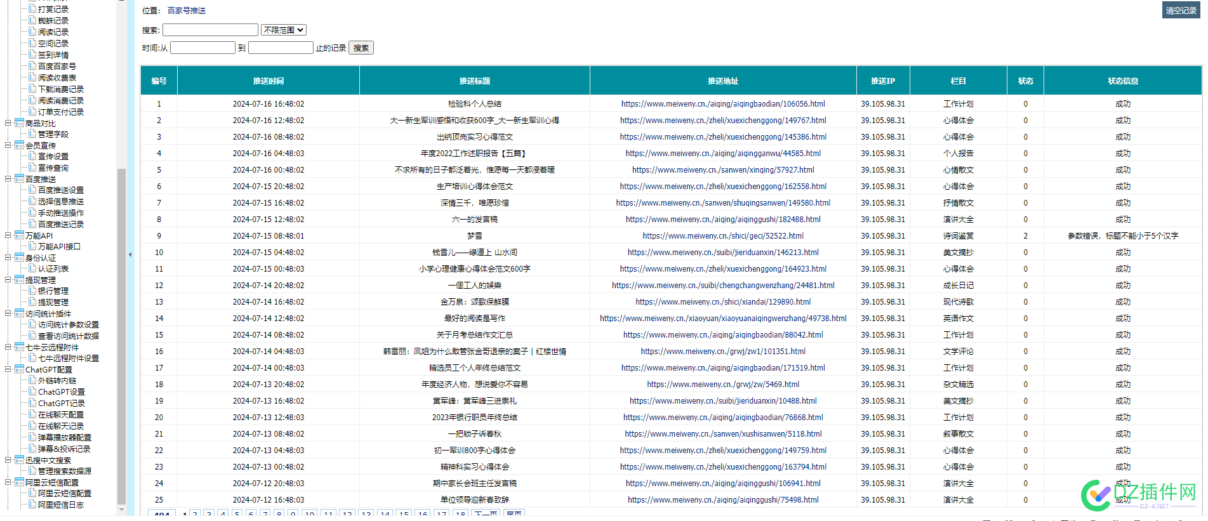Click the page icon next to 在线聊天配置

tap(32, 414)
